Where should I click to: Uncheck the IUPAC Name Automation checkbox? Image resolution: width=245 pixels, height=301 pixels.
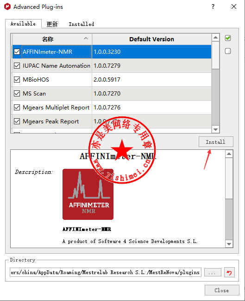pyautogui.click(x=17, y=66)
